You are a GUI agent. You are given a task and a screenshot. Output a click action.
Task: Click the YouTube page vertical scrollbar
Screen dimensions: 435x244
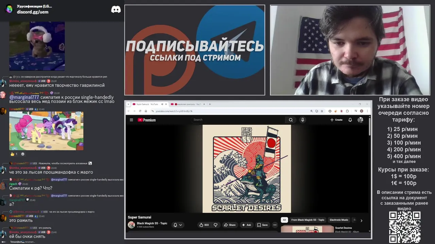[x=369, y=126]
